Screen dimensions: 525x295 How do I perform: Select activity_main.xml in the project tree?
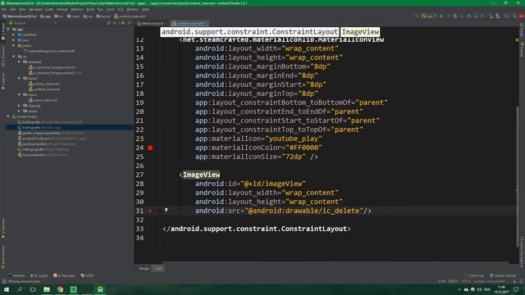point(43,84)
